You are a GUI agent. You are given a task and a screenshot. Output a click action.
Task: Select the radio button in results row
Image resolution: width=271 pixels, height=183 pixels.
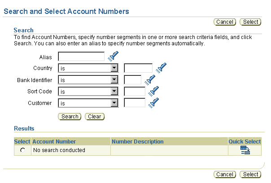click(x=22, y=150)
